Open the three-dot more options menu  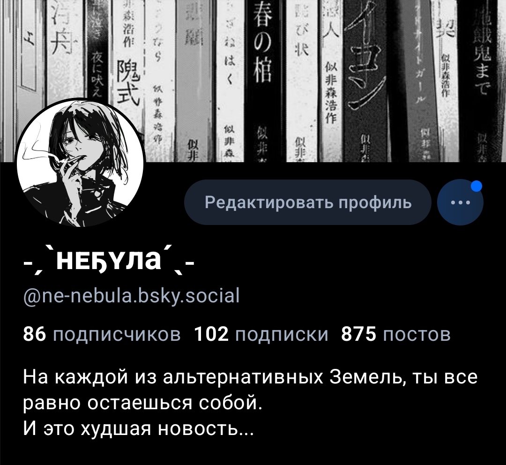(x=460, y=202)
